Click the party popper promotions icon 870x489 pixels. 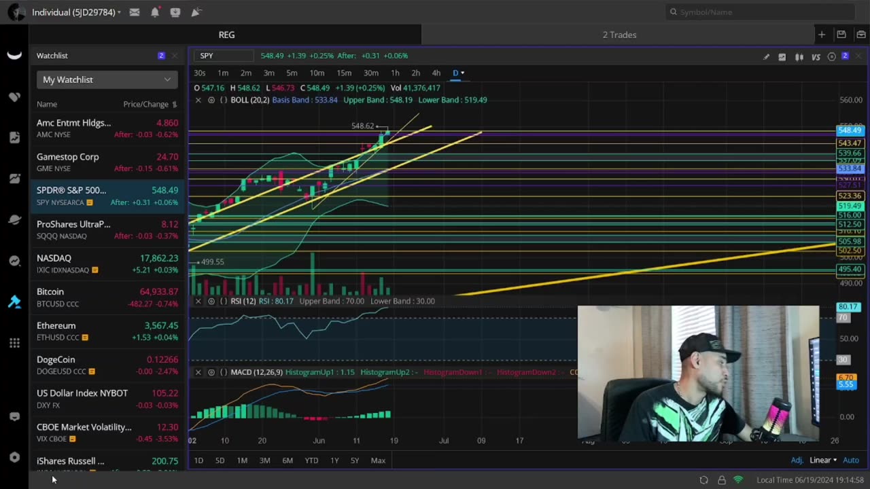[x=196, y=12]
